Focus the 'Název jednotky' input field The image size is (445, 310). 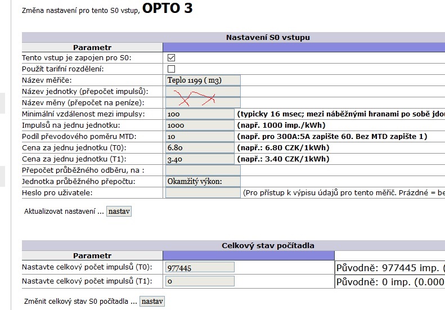203,91
